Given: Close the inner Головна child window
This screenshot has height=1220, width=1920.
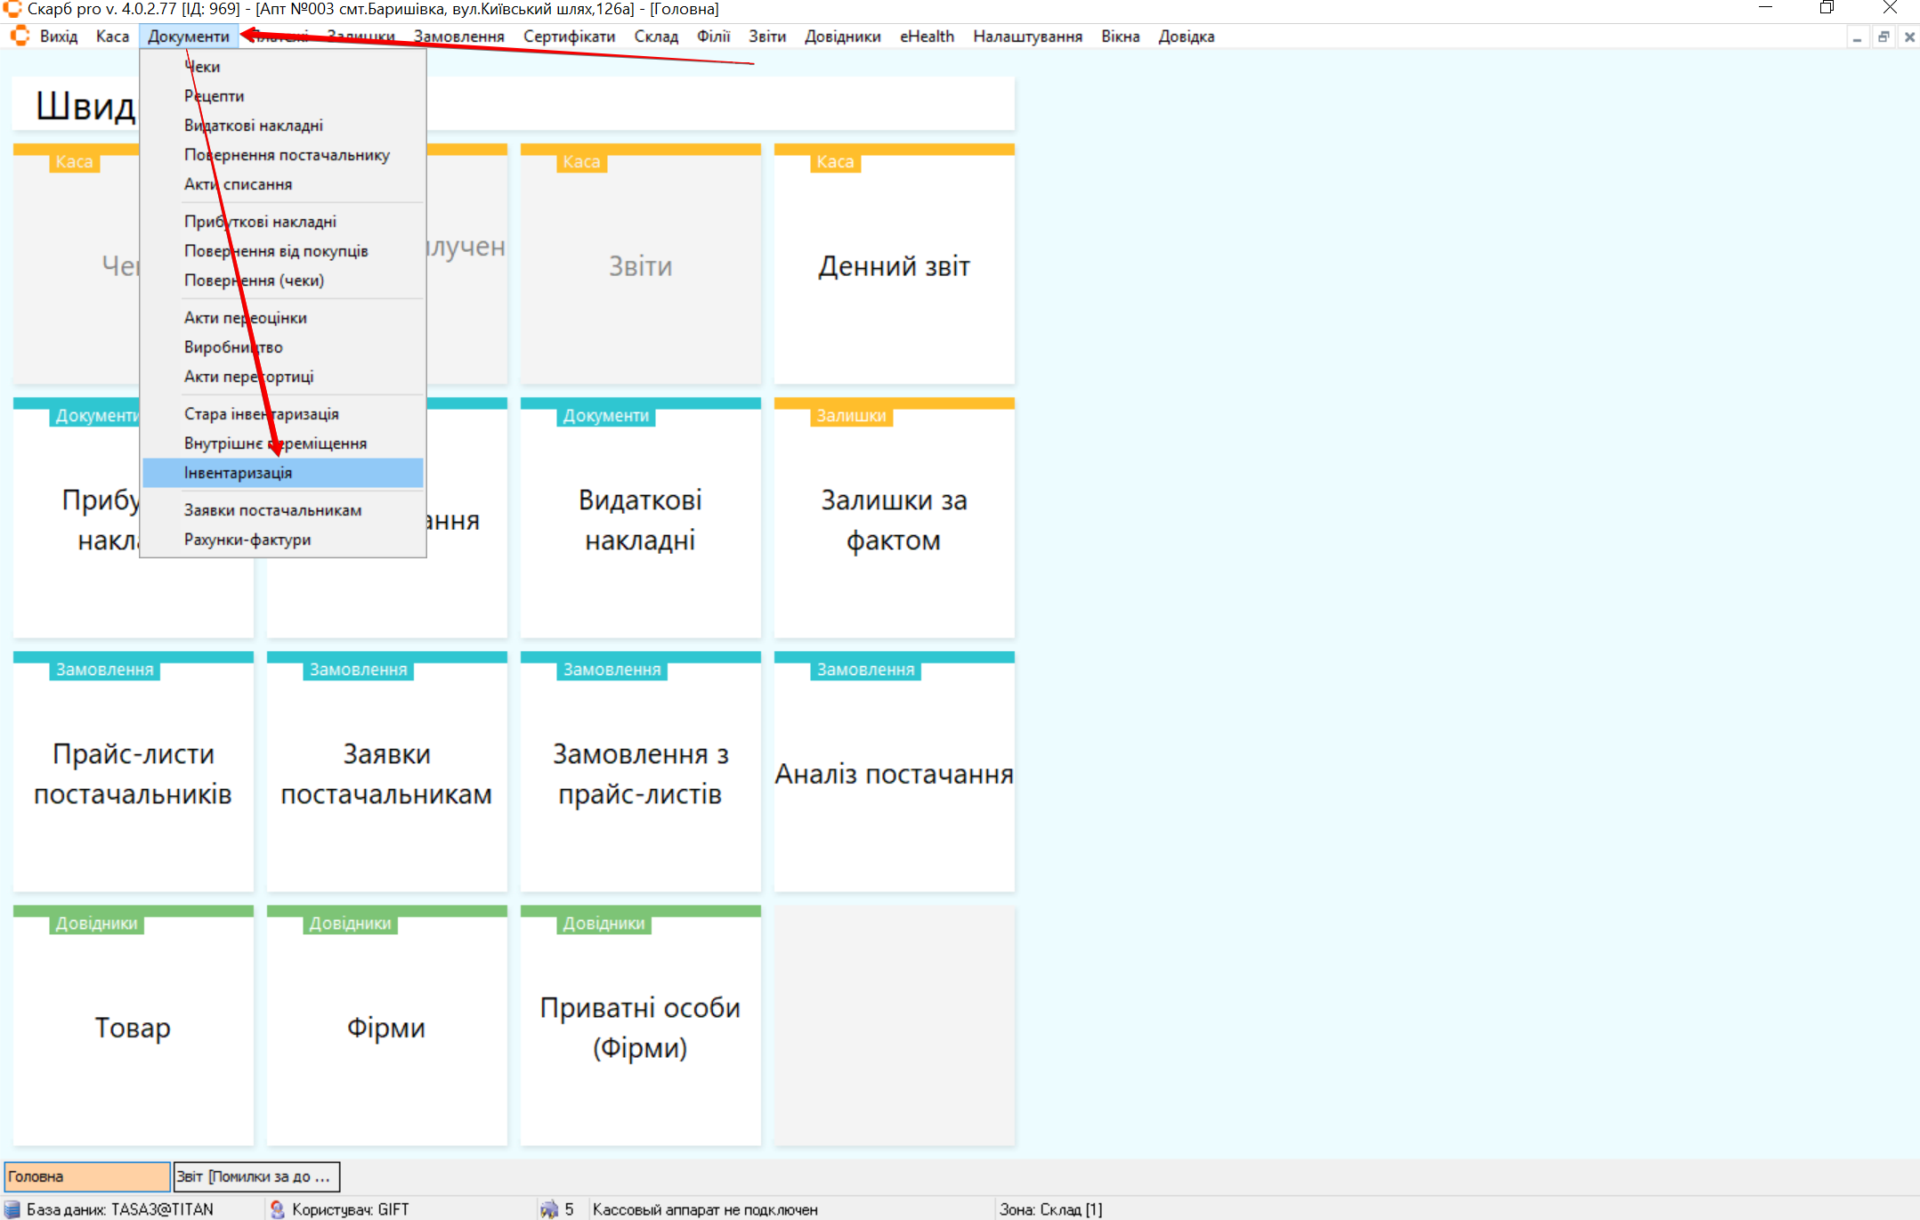Looking at the screenshot, I should pyautogui.click(x=1908, y=37).
